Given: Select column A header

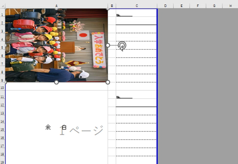Looking at the screenshot, I should click(56, 6).
